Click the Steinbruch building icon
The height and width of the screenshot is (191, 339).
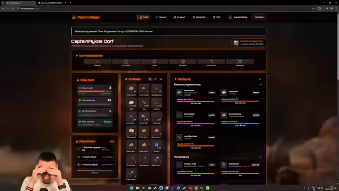coord(224,93)
